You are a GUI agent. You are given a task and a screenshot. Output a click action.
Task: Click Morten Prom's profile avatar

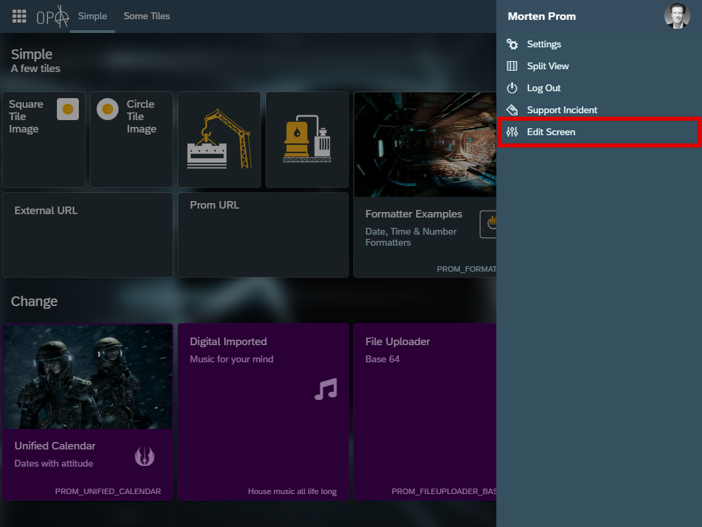point(677,16)
